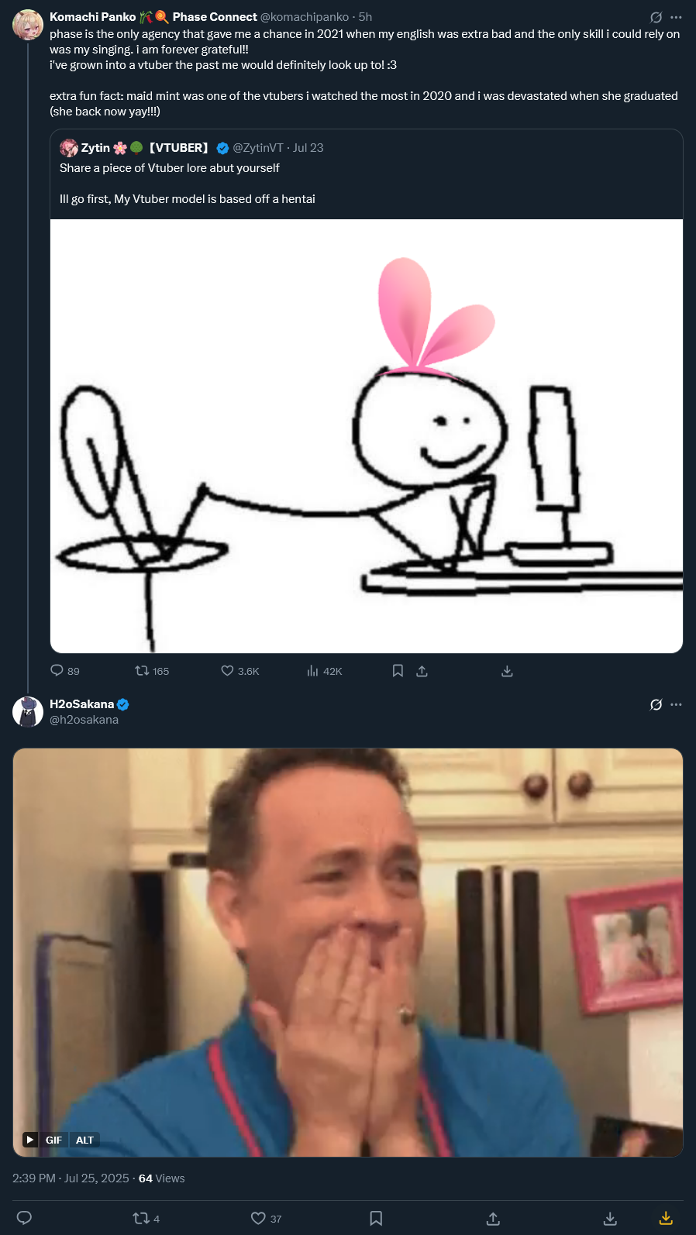Screen dimensions: 696x1235
Task: Show ALT text for the GIF
Action: pos(84,1140)
